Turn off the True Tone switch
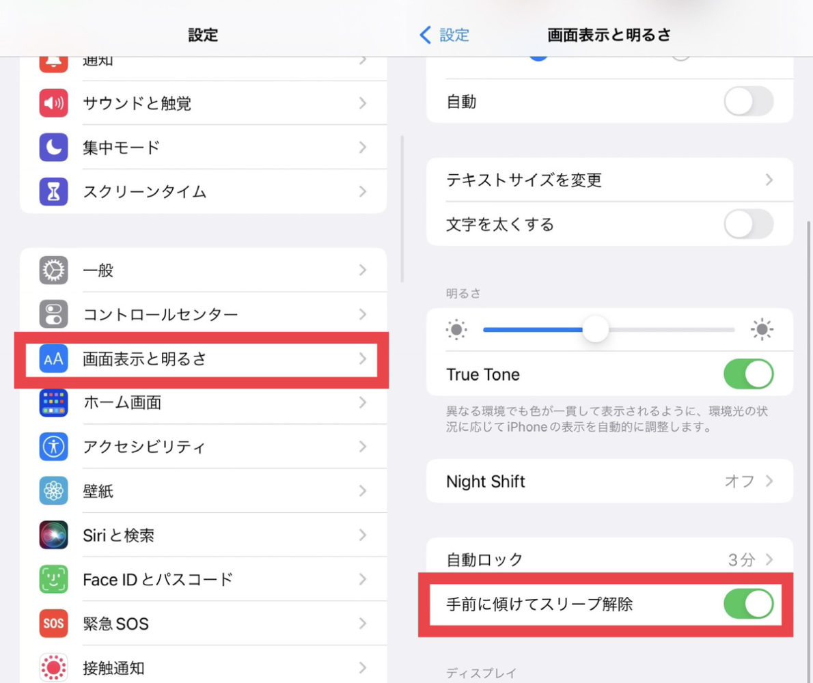The image size is (813, 683). point(748,374)
